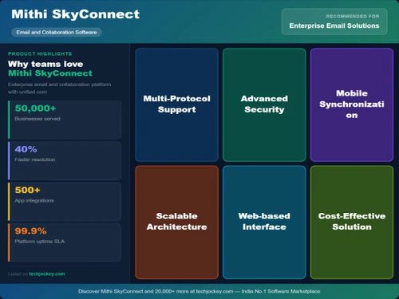Open the Multi-Protocol Support feature card
The image size is (399, 299).
[x=177, y=104]
